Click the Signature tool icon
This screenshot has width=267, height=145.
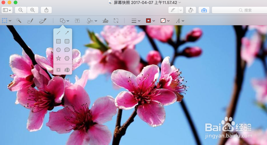tap(90, 21)
